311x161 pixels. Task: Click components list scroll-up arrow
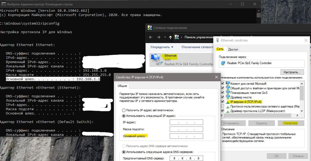[302, 83]
